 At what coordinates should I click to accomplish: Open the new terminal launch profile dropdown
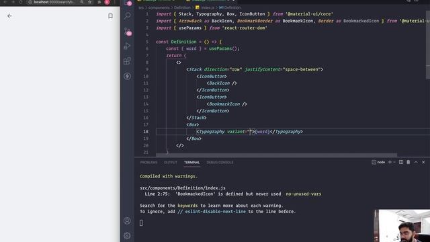coord(394,162)
